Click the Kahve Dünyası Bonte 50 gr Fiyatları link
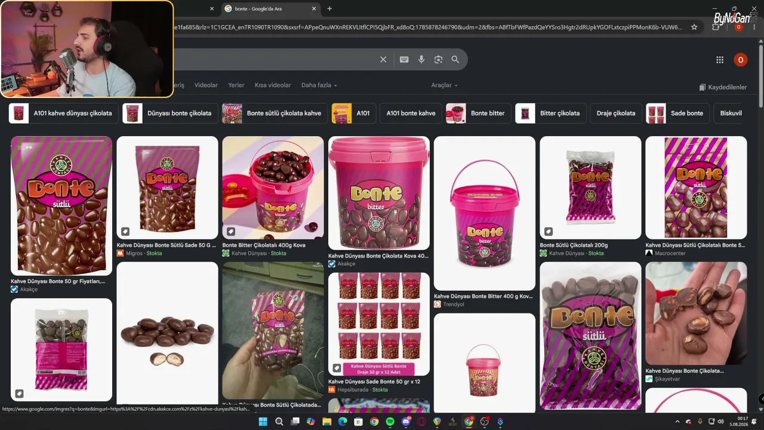This screenshot has width=764, height=430. (58, 281)
